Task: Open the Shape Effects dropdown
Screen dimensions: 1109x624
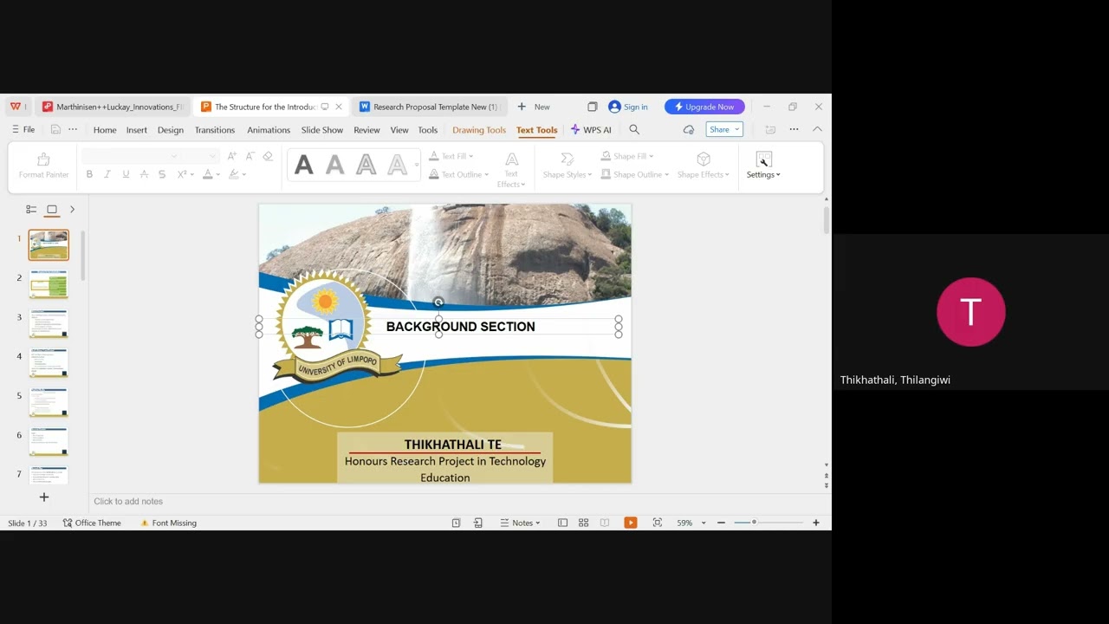Action: 703,166
